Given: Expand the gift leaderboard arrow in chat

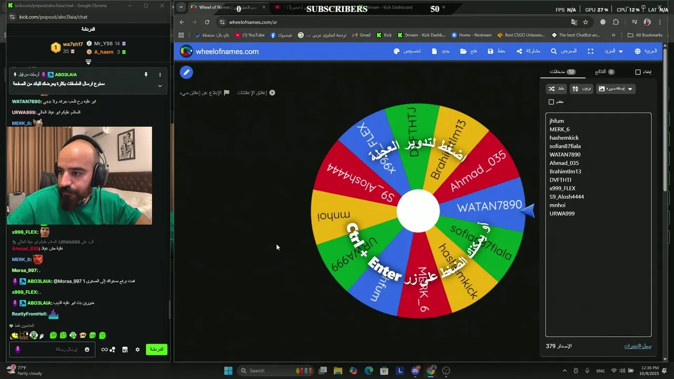Looking at the screenshot, I should pos(88,62).
